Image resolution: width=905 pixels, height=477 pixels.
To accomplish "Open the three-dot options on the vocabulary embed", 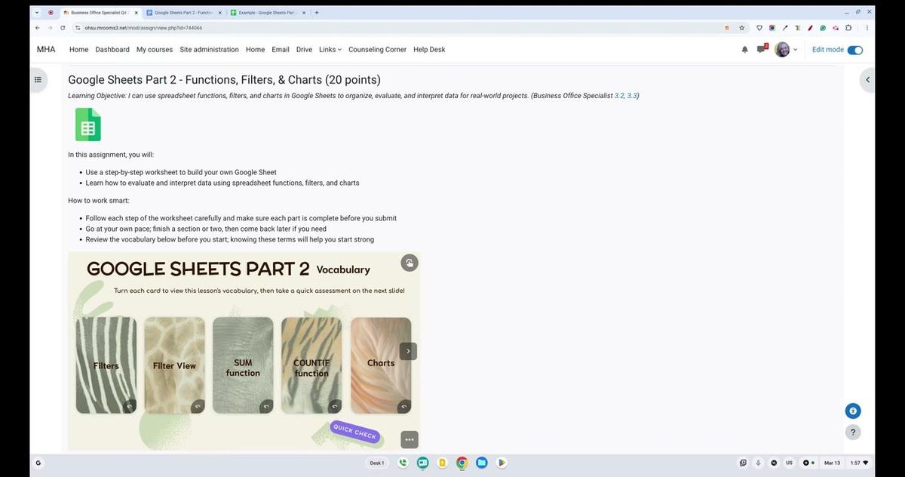I will click(409, 439).
